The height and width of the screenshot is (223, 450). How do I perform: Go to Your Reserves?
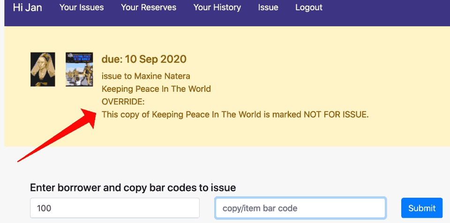[149, 7]
